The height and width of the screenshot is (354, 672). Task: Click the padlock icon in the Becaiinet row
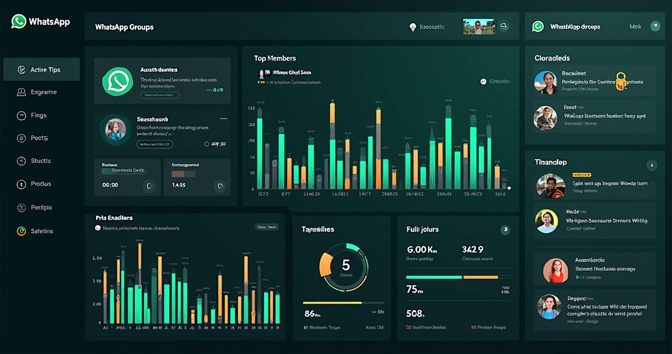(x=621, y=81)
